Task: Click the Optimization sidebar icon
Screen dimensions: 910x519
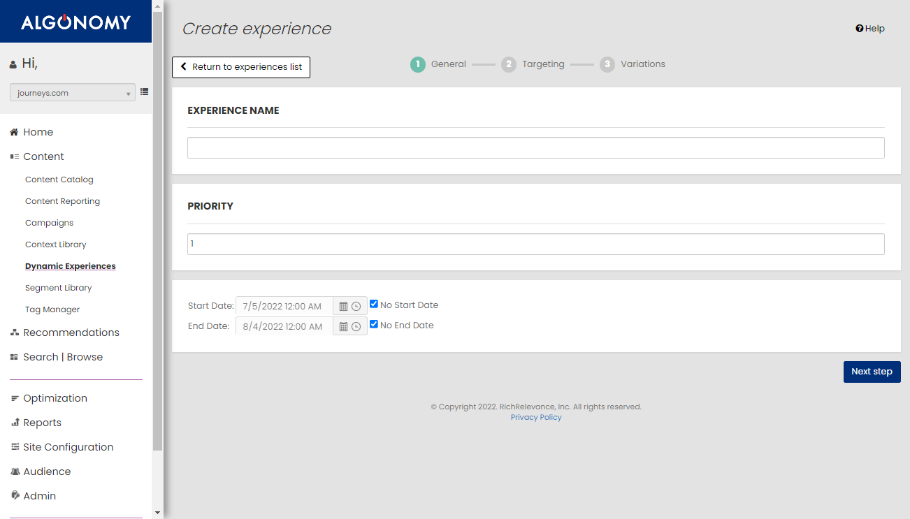Action: (x=14, y=398)
